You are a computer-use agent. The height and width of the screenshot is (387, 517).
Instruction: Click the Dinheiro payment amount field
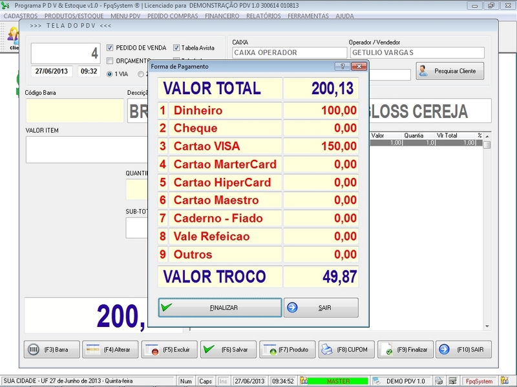(x=321, y=110)
